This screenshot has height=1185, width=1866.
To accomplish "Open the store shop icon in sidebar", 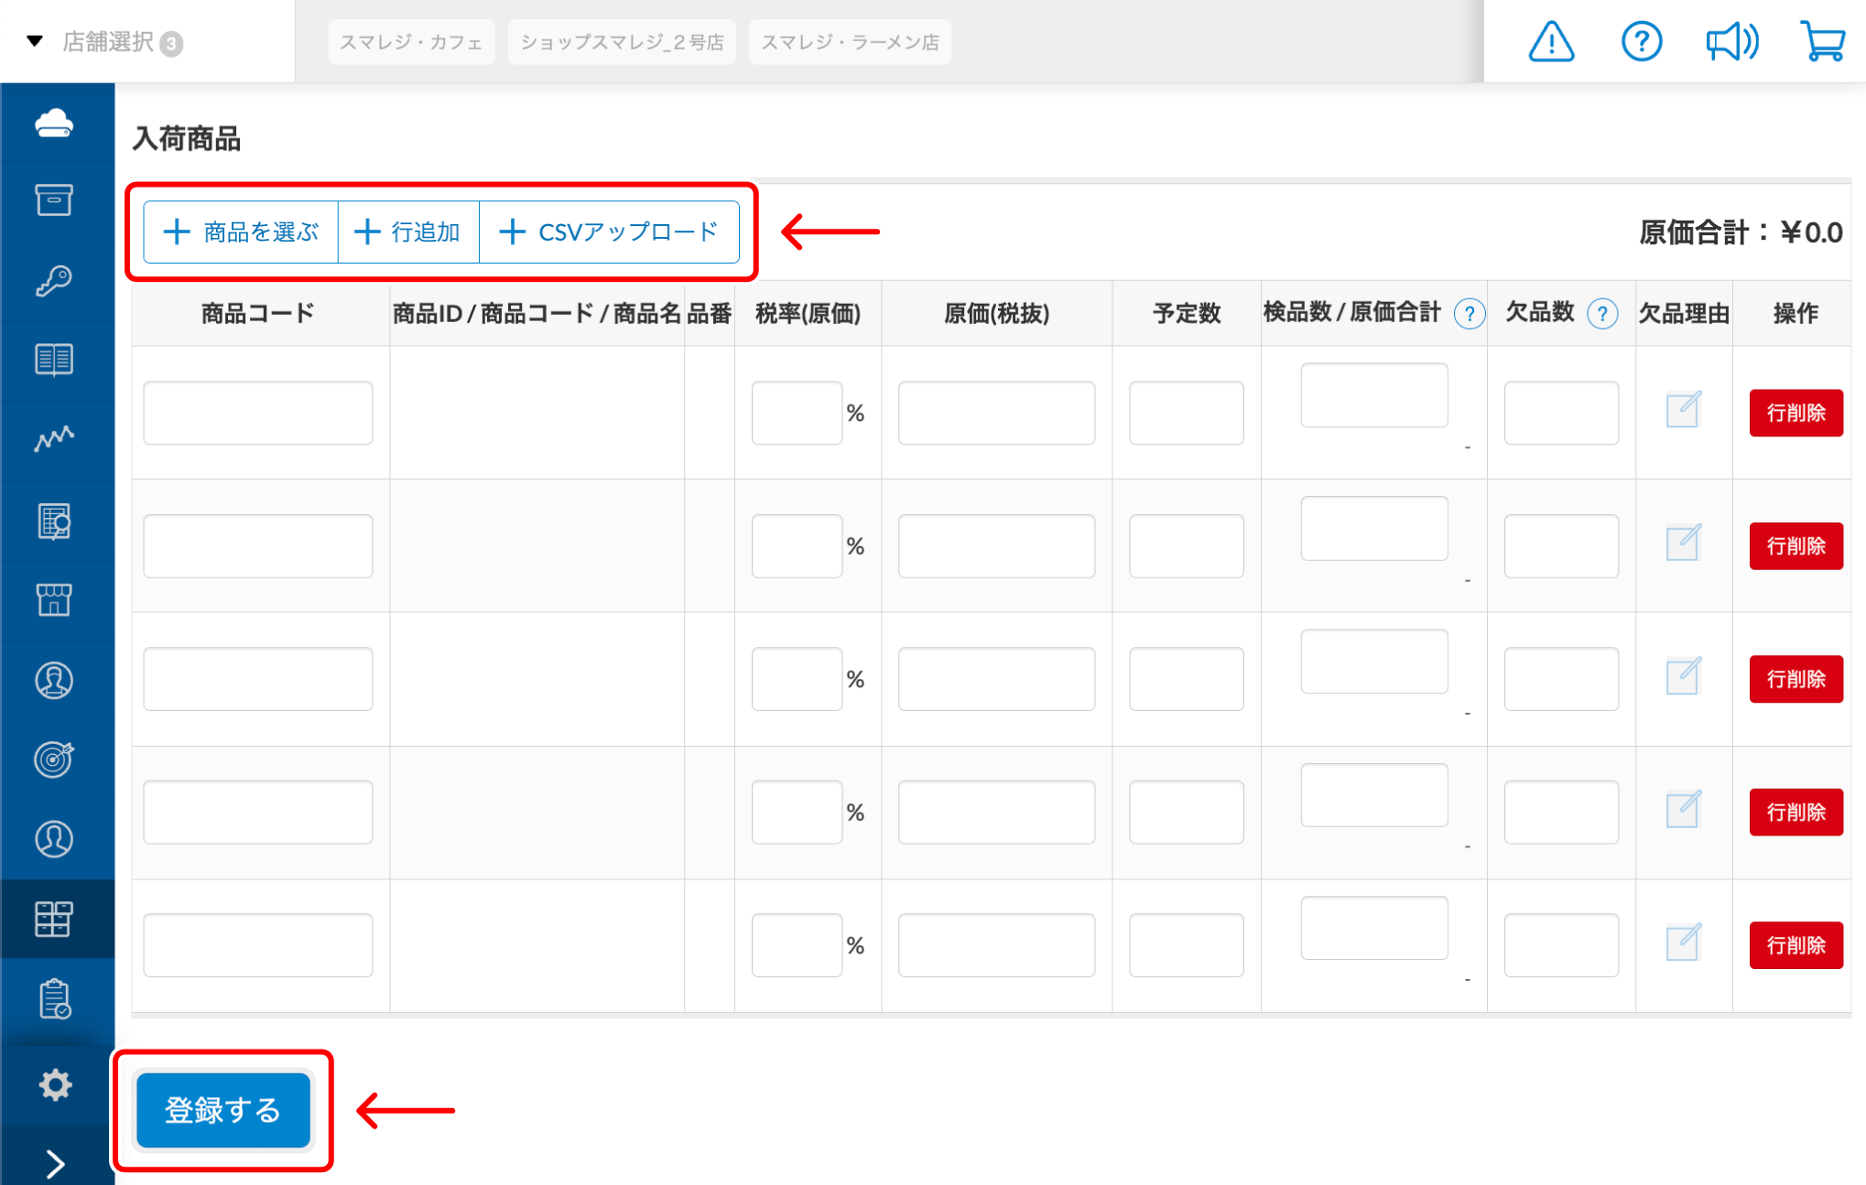I will [x=54, y=600].
